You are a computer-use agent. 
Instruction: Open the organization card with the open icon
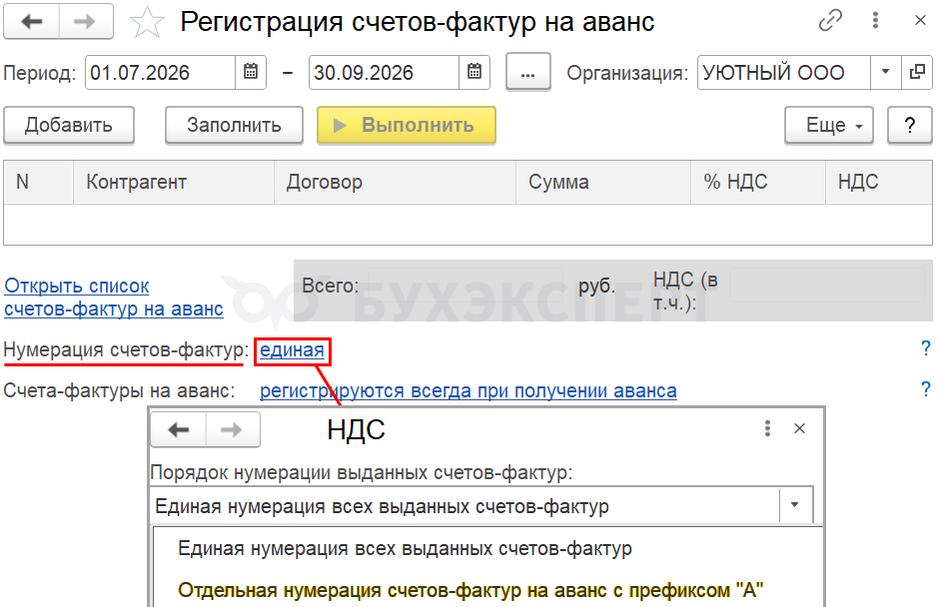(917, 72)
